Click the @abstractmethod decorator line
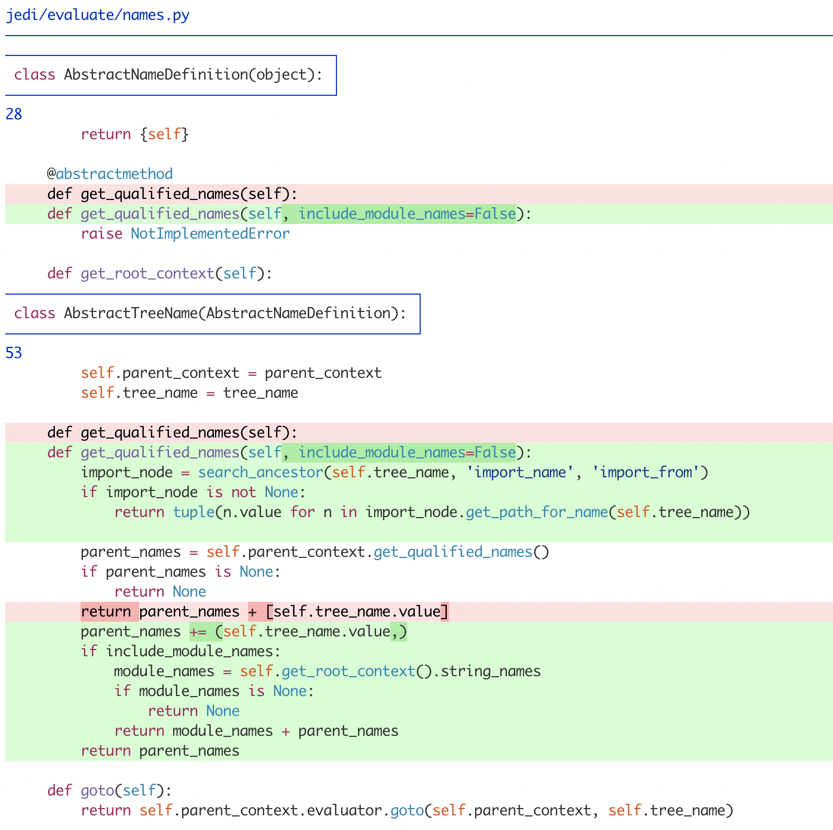Image resolution: width=833 pixels, height=830 pixels. [x=110, y=174]
